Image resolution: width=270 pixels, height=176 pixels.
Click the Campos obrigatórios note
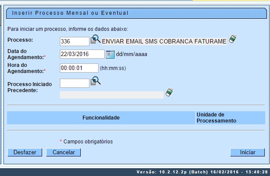(x=88, y=142)
